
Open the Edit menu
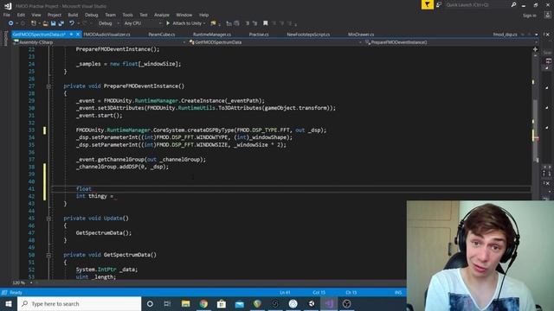click(x=21, y=15)
